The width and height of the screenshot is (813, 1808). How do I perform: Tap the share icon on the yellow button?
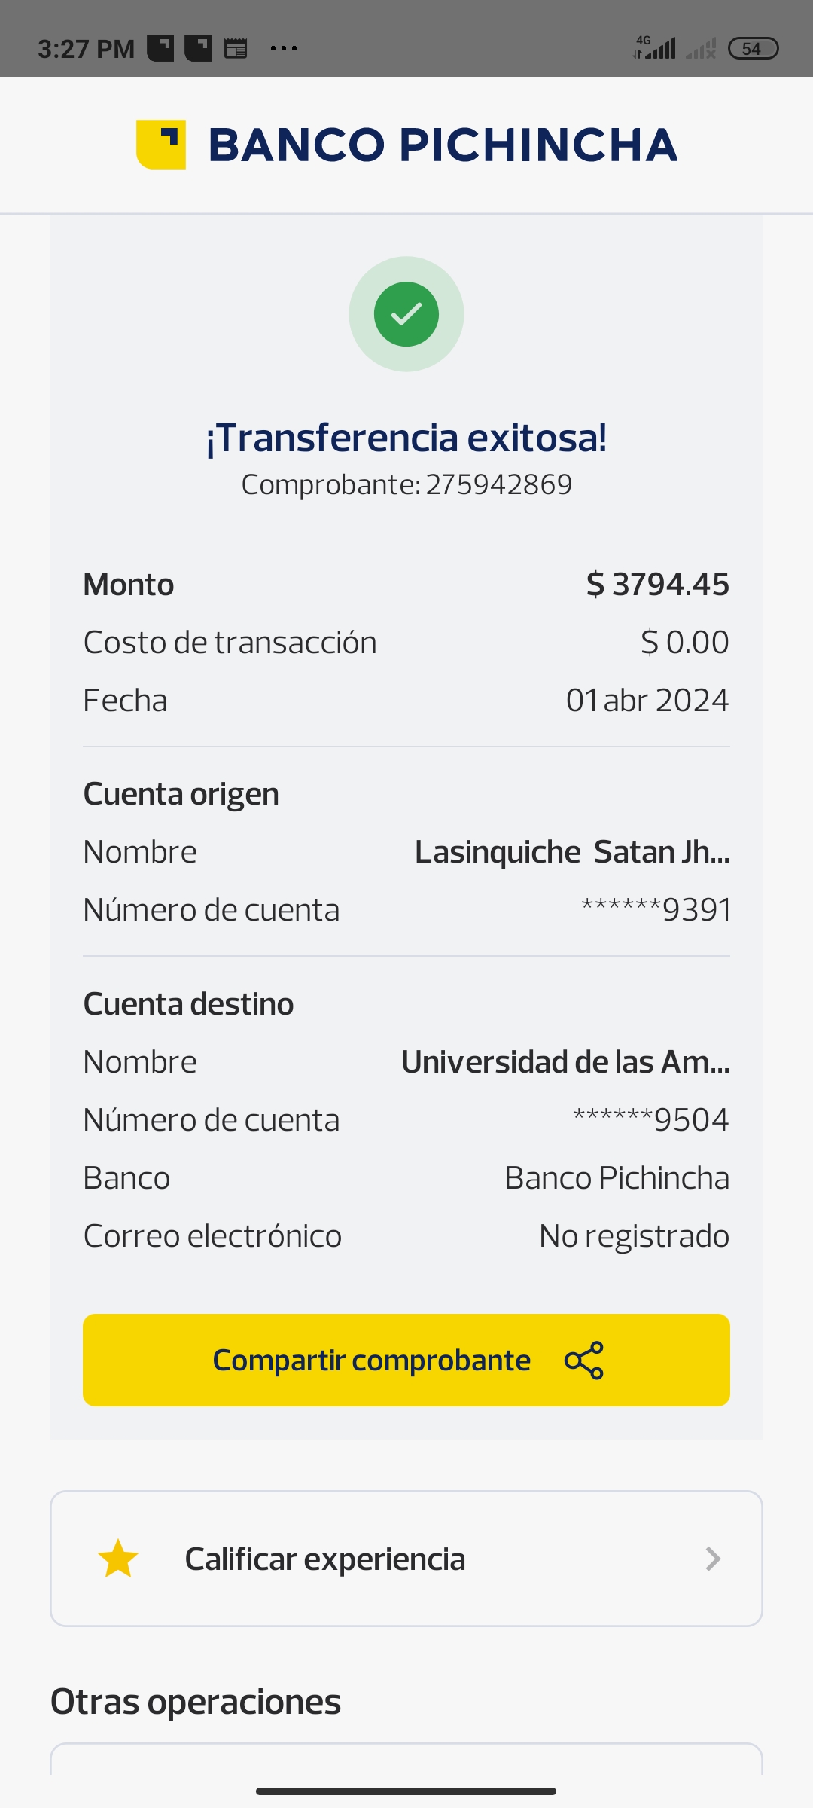point(584,1361)
